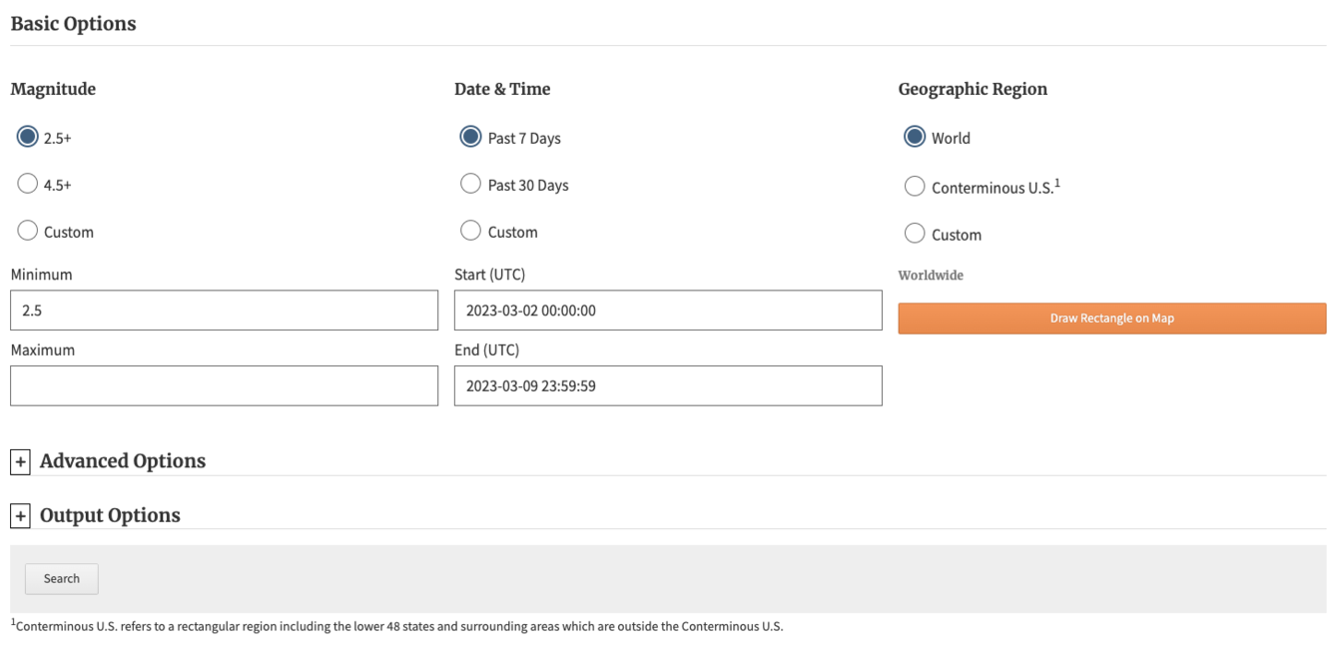The image size is (1334, 661).
Task: Select the 4.5+ magnitude option
Action: click(x=28, y=183)
